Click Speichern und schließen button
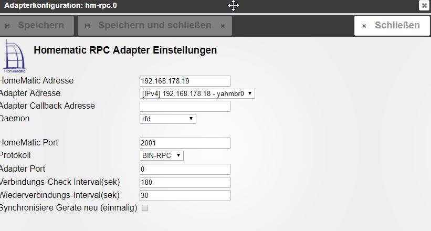 point(155,26)
